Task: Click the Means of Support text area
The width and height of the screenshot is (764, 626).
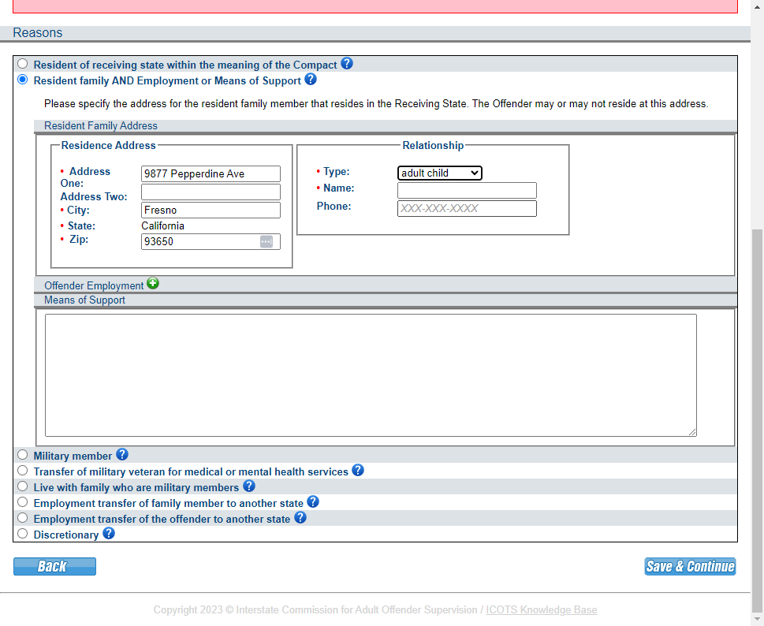Action: pyautogui.click(x=371, y=375)
